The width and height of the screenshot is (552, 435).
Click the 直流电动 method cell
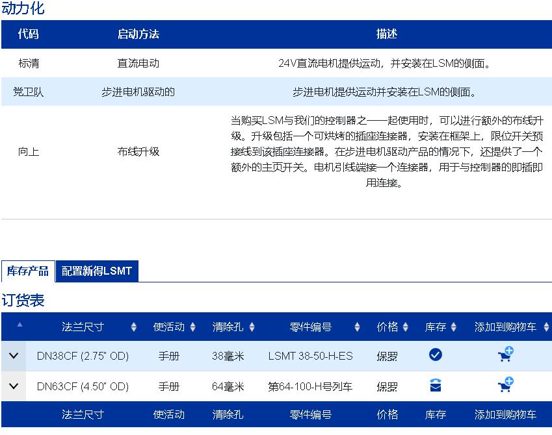coord(138,63)
